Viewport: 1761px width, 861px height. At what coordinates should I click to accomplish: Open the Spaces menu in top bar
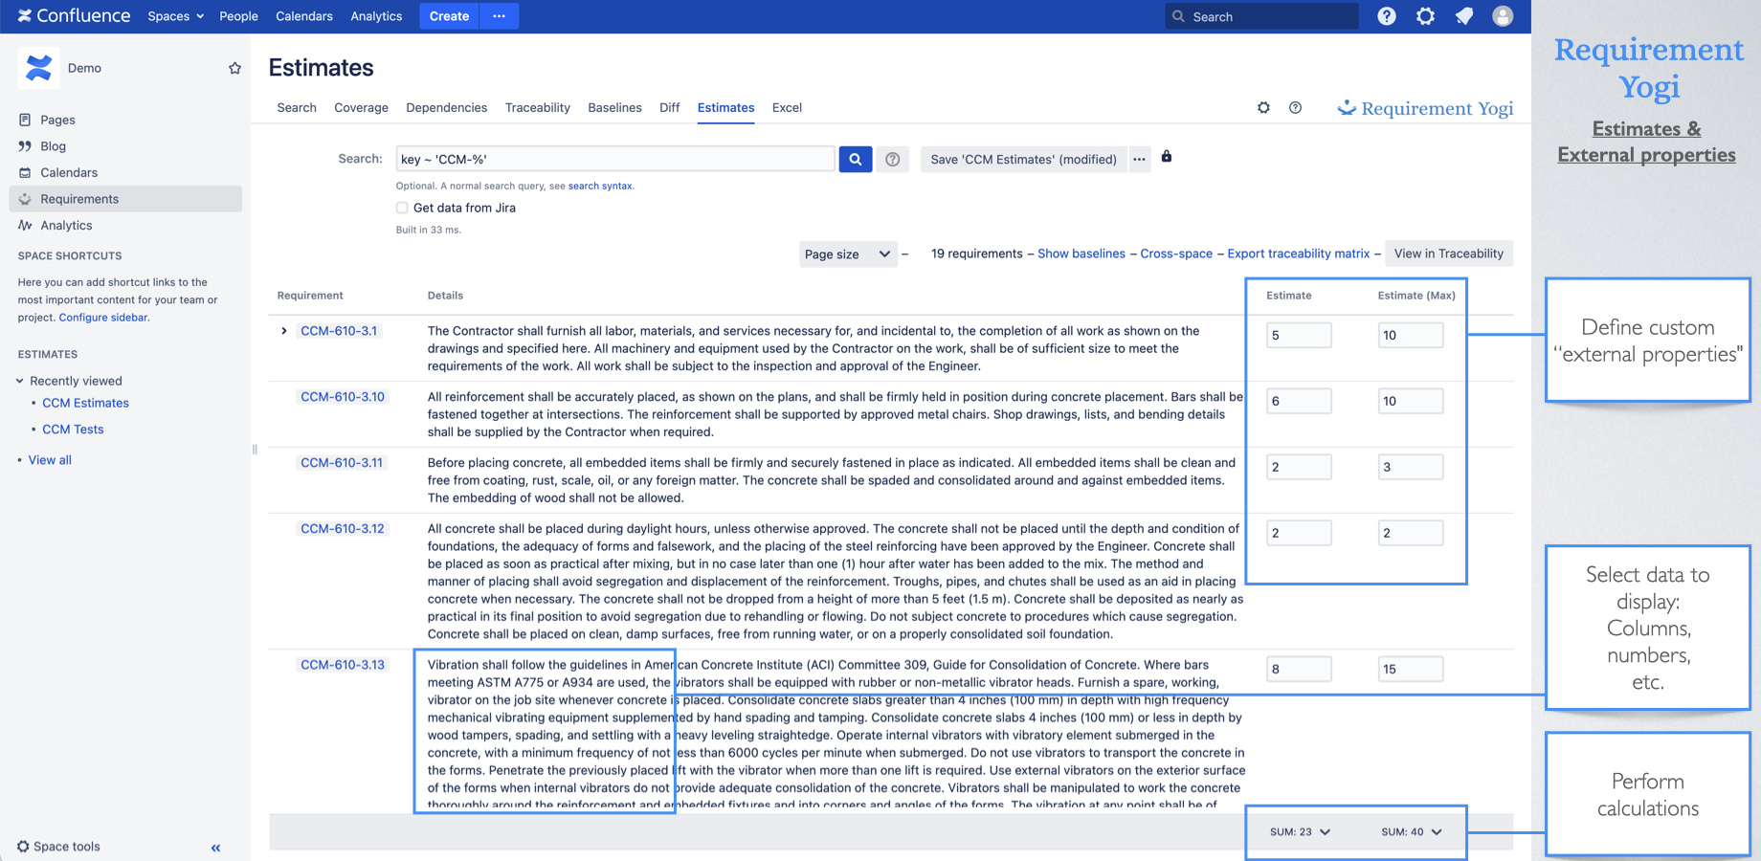[175, 16]
